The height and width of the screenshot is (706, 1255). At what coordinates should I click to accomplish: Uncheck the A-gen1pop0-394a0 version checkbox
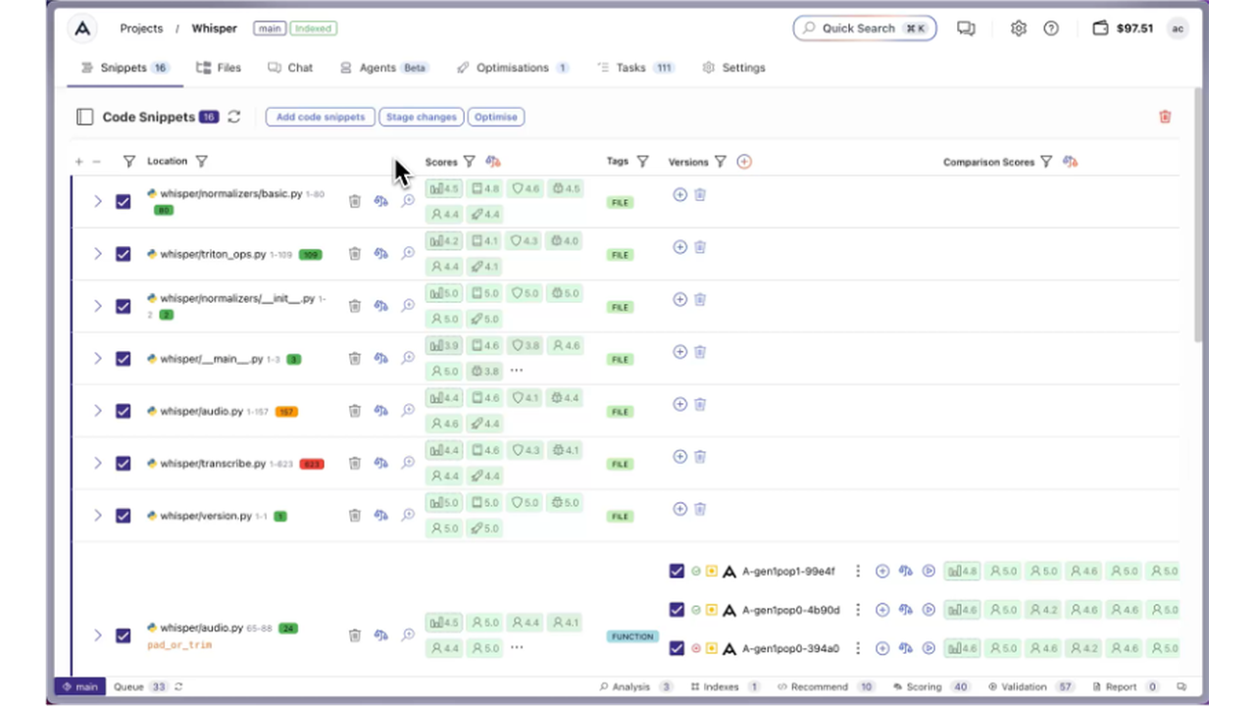point(677,648)
